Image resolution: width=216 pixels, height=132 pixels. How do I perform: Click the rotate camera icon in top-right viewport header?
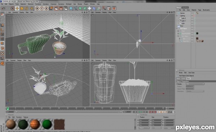coord(172,12)
